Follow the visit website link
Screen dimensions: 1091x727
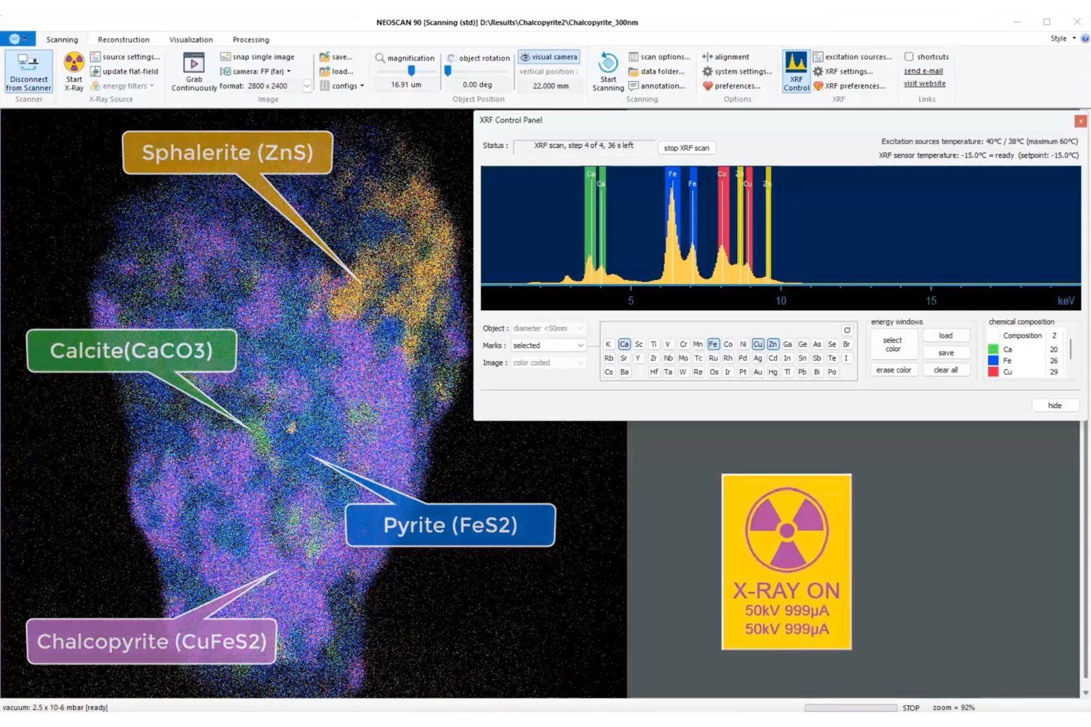coord(924,84)
